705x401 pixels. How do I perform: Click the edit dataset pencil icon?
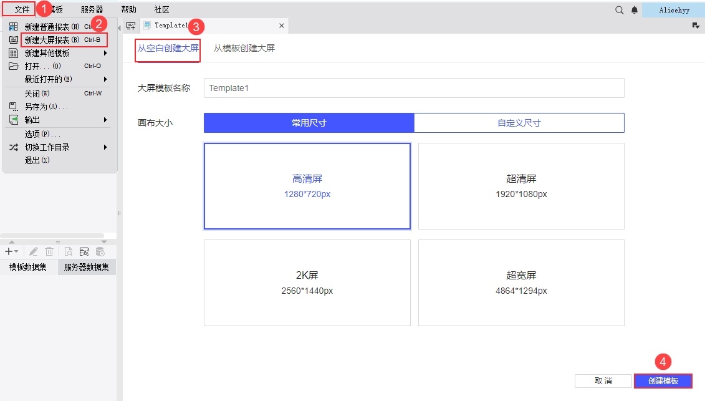33,251
